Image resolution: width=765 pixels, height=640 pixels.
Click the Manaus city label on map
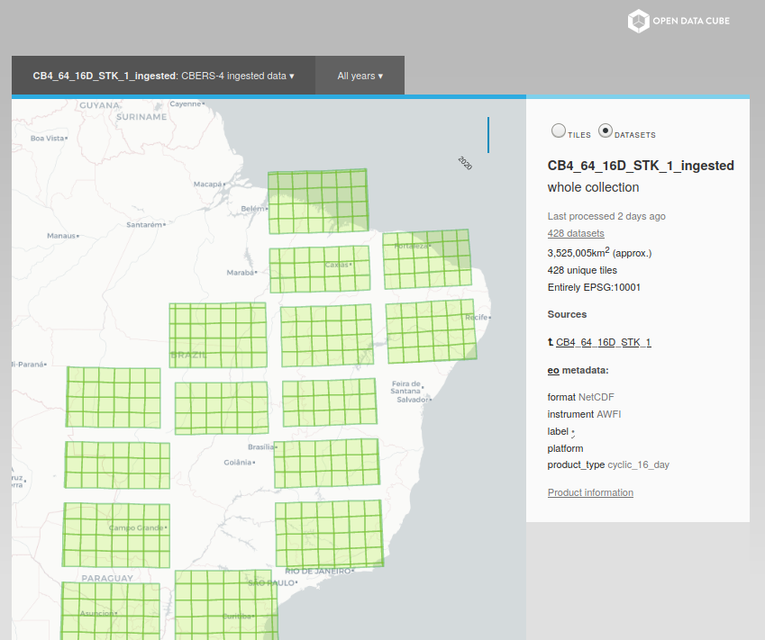[x=61, y=236]
